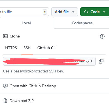Click the 'Use a password-protected SSH key.' text

pyautogui.click(x=33, y=71)
